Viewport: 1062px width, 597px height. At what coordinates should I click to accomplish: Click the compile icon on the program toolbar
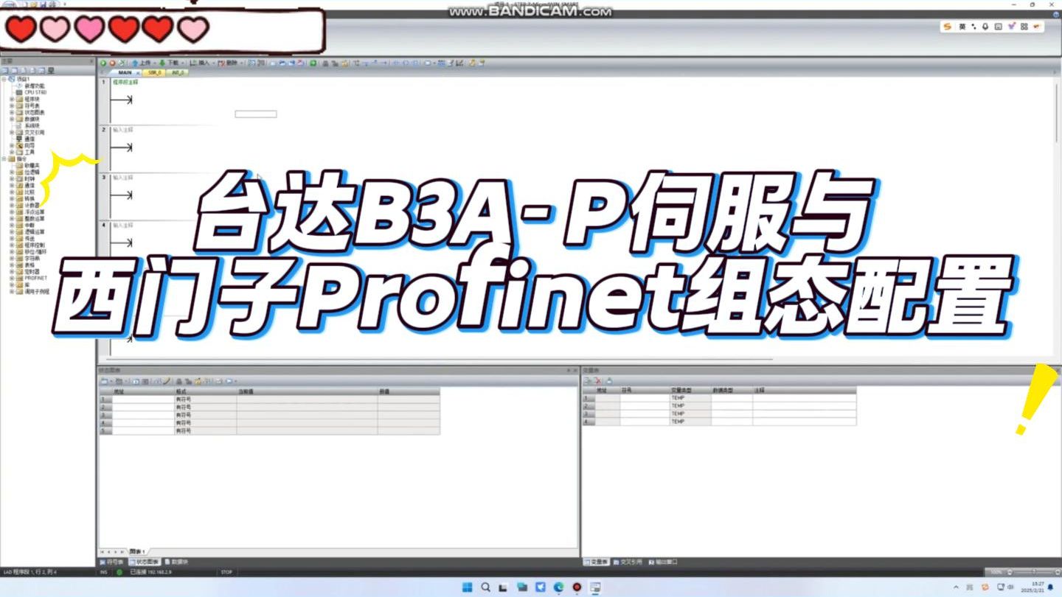click(x=122, y=63)
